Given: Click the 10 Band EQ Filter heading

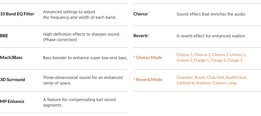Looking at the screenshot, I should pos(17,14).
